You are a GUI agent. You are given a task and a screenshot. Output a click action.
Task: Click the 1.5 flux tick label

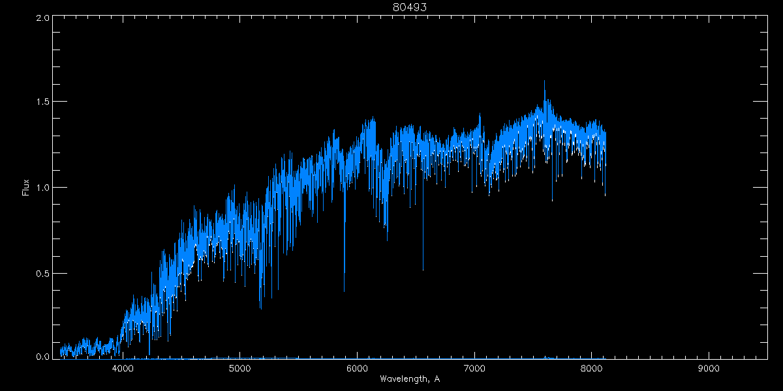42,102
